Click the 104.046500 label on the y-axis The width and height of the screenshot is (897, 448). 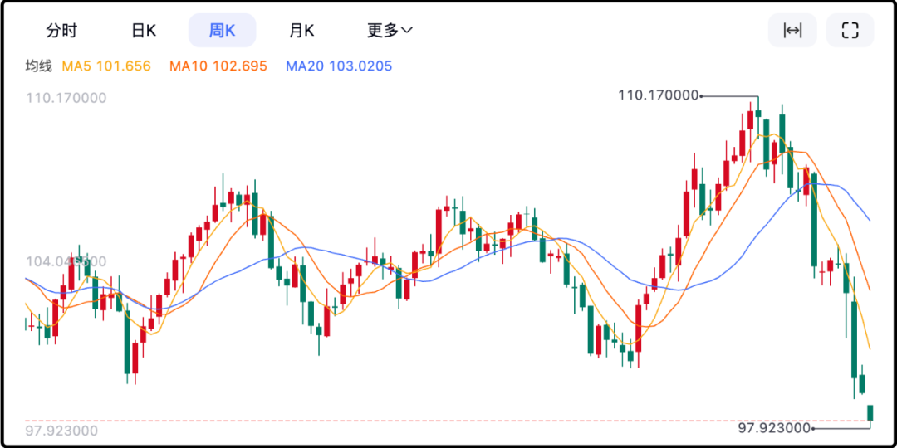pos(66,262)
